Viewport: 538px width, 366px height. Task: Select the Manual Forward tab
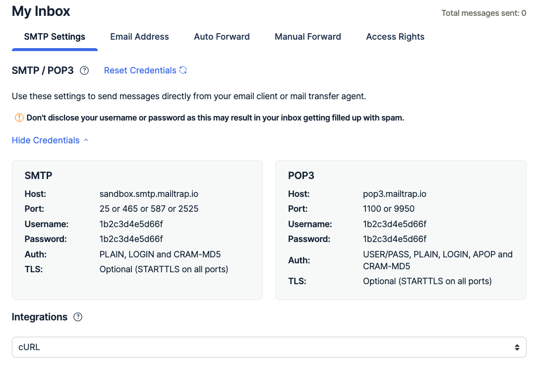click(x=307, y=37)
